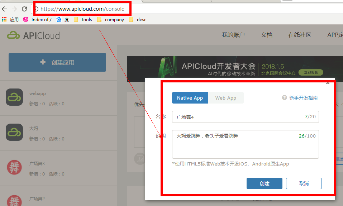
Task: Open the 在线社区 navigation item
Action: click(300, 35)
